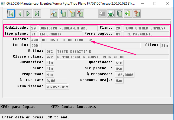Click the PRE-PAGAMENTO field
The height and width of the screenshot is (120, 174).
click(x=146, y=34)
